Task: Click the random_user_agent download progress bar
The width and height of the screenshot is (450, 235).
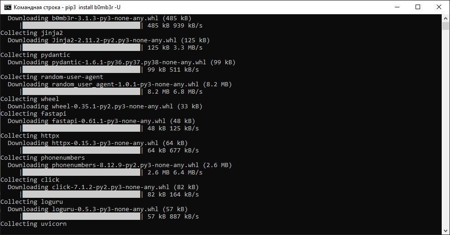Action: tap(81, 92)
